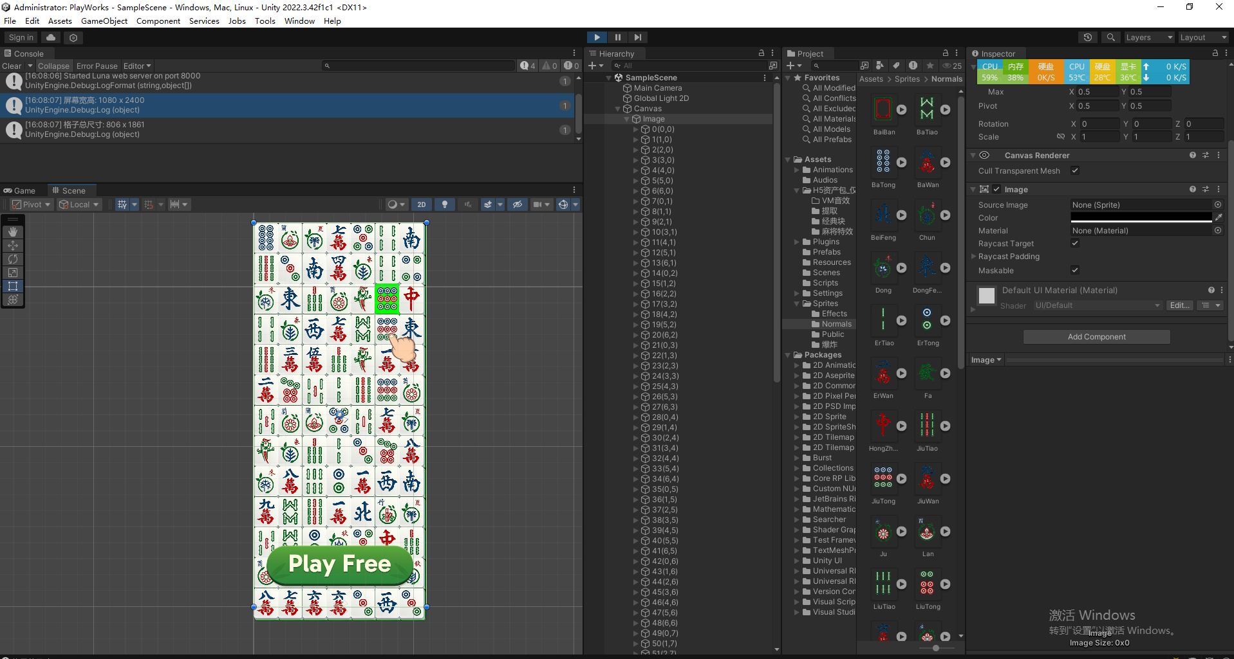Click Search by Type icon in Project panel
Viewport: 1234px width, 659px height.
click(x=880, y=66)
